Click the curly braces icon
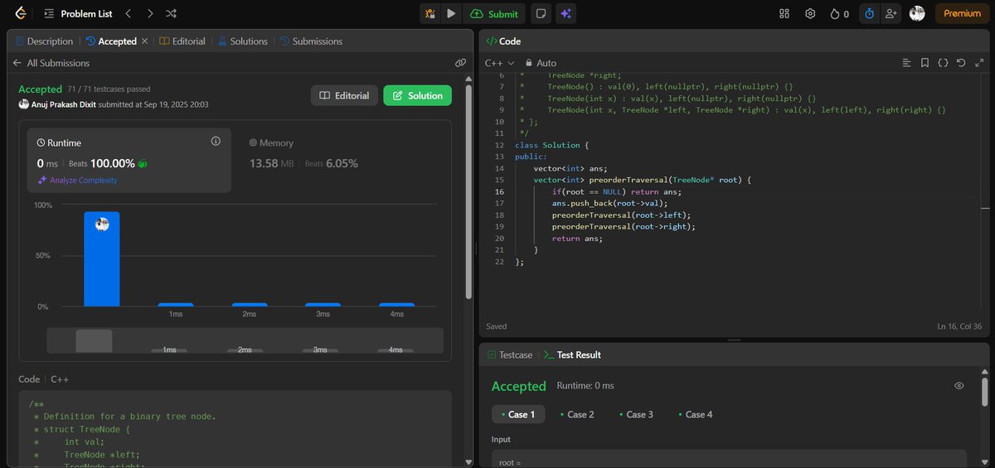The height and width of the screenshot is (468, 995). tap(943, 63)
